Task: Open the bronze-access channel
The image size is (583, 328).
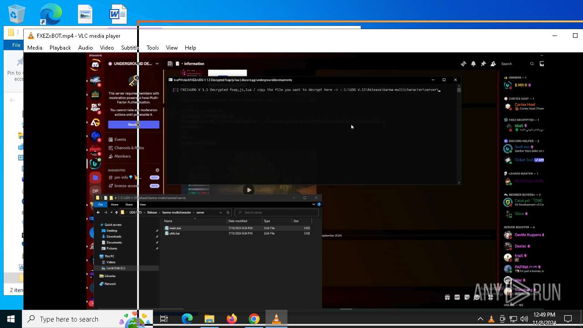Action: (126, 186)
